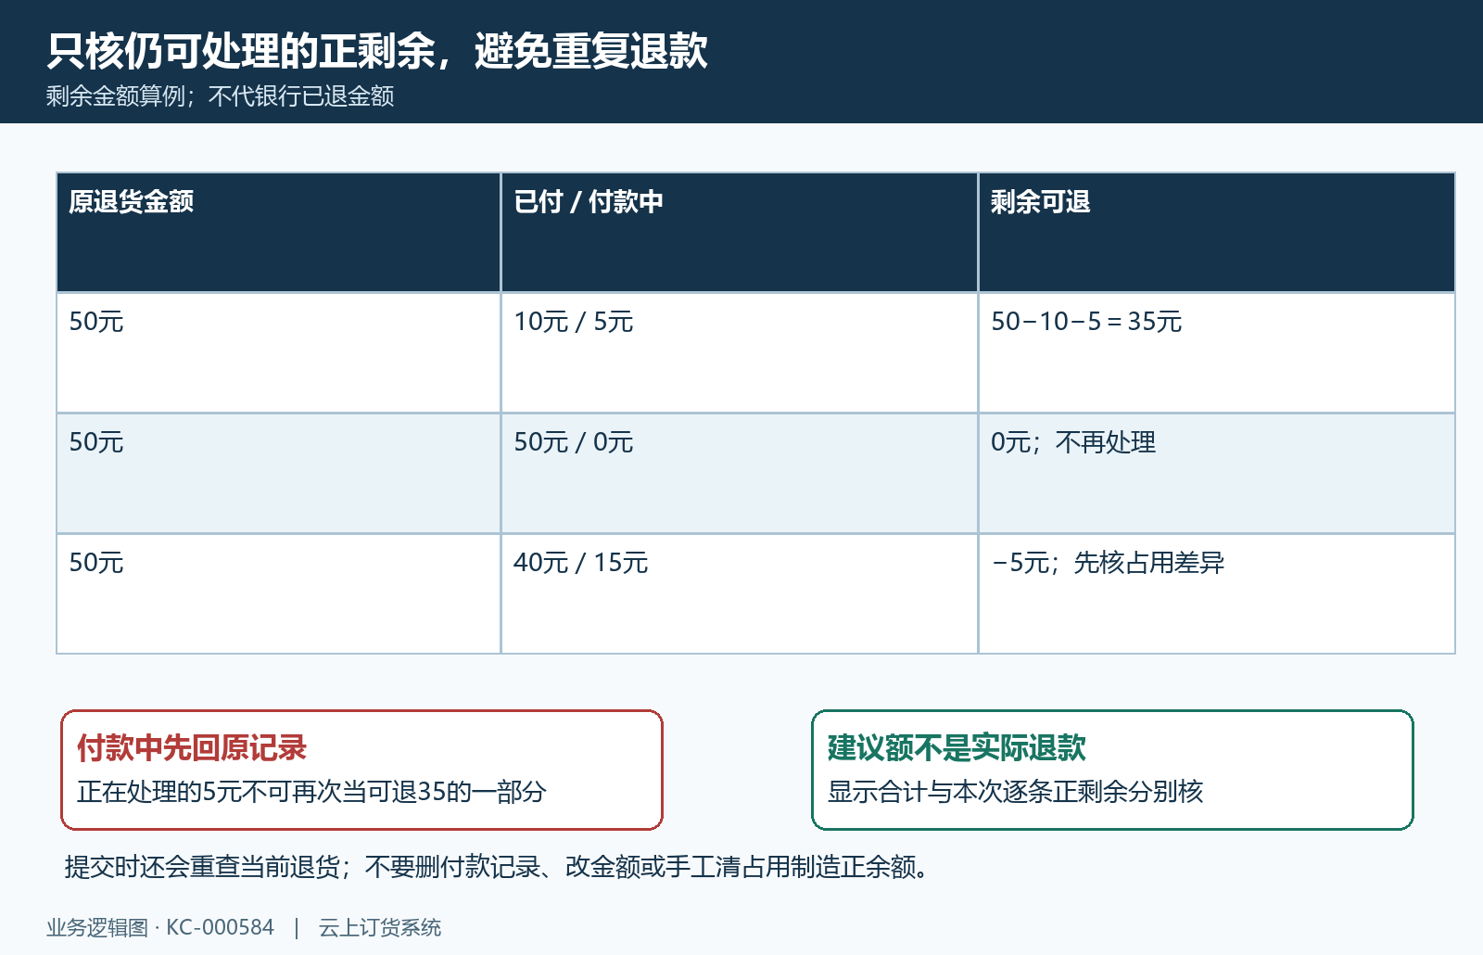Click the footer text 云上订货系统
Image resolution: width=1483 pixels, height=955 pixels.
380,927
